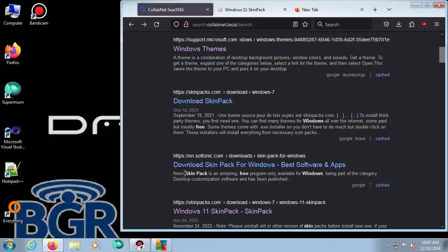
Task: Select the Supermium desktop shortcut
Action: coord(13,93)
